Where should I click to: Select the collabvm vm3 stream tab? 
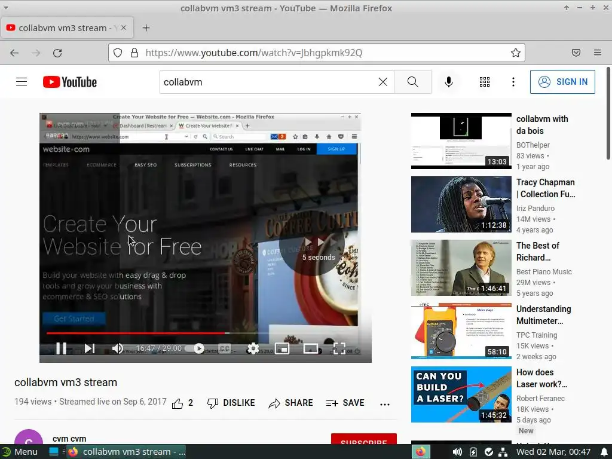click(67, 27)
